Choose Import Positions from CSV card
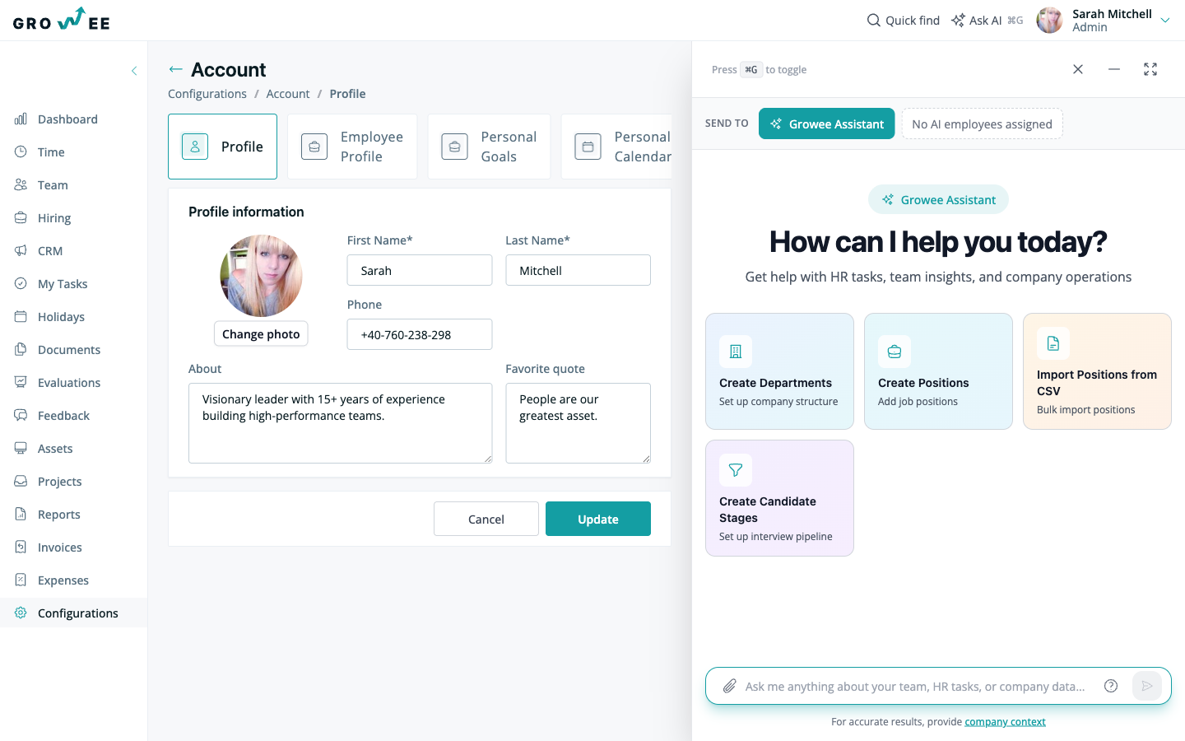1185x741 pixels. click(x=1097, y=371)
